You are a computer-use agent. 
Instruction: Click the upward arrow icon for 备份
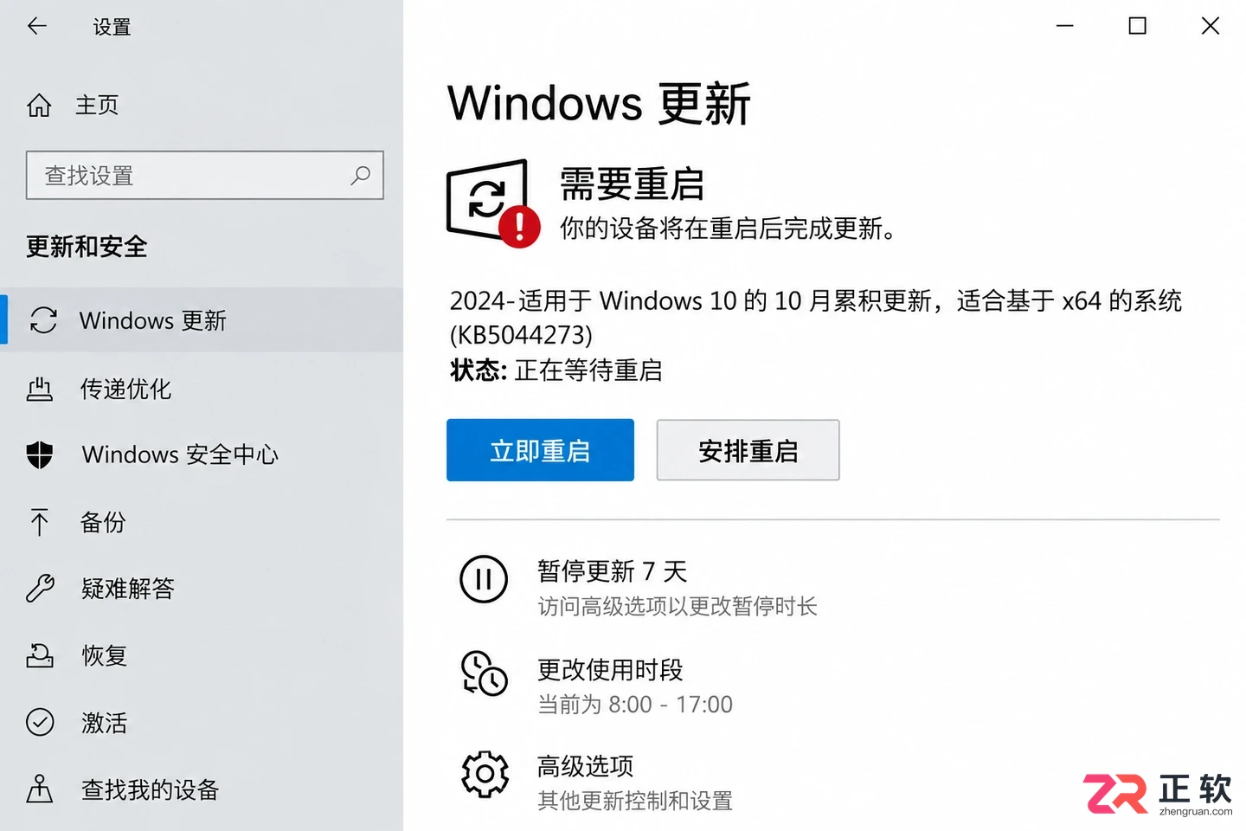pos(40,522)
